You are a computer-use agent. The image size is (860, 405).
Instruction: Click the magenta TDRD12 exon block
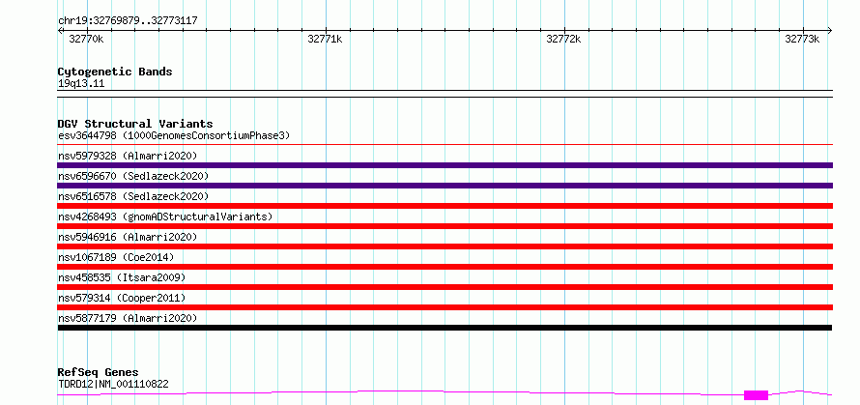point(756,395)
